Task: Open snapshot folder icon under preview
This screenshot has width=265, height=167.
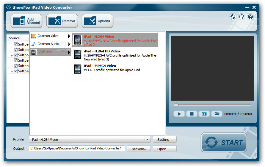Action: pyautogui.click(x=217, y=114)
